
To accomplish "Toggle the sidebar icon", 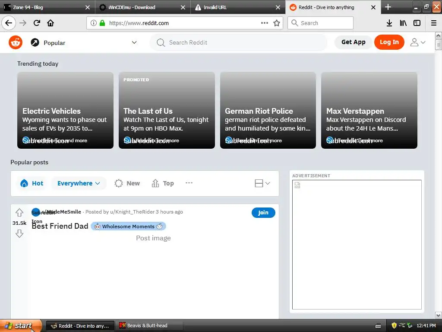I will [x=417, y=23].
